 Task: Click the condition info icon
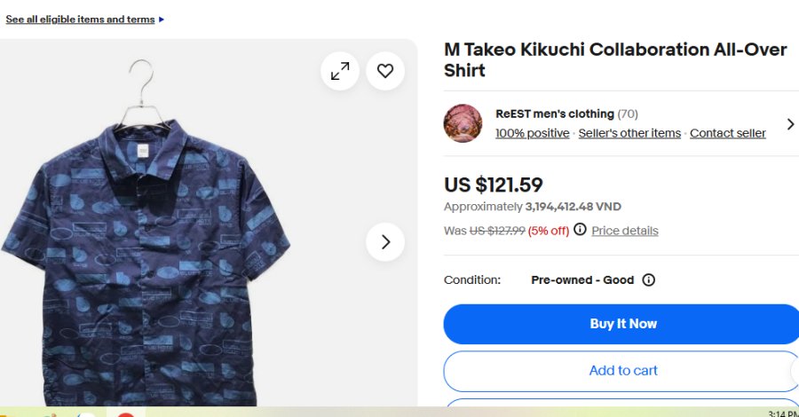(649, 279)
